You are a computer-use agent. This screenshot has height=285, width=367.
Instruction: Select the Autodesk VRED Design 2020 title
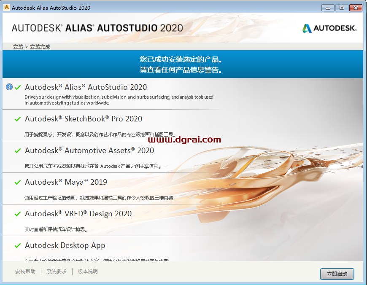click(x=78, y=214)
